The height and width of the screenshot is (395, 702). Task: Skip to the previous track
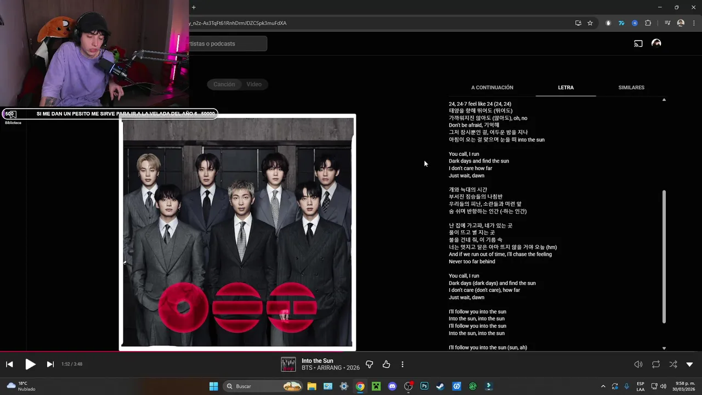pyautogui.click(x=9, y=364)
